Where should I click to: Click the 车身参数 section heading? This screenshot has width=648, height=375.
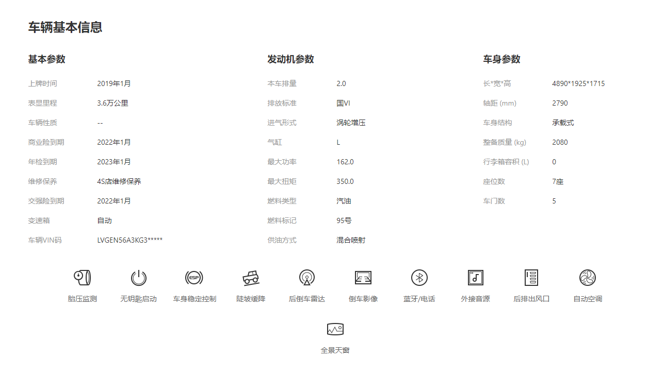tap(501, 59)
